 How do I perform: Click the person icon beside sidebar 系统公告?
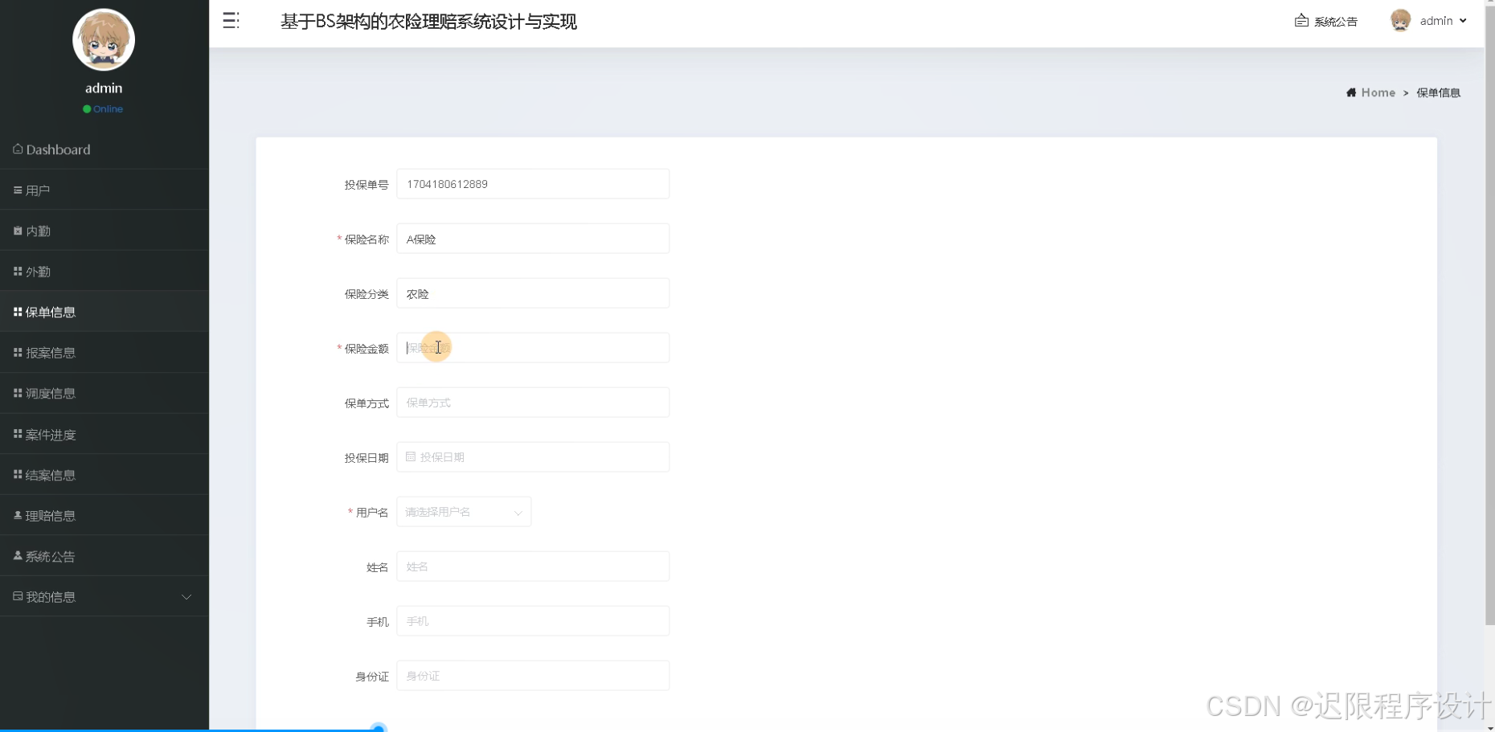tap(18, 555)
